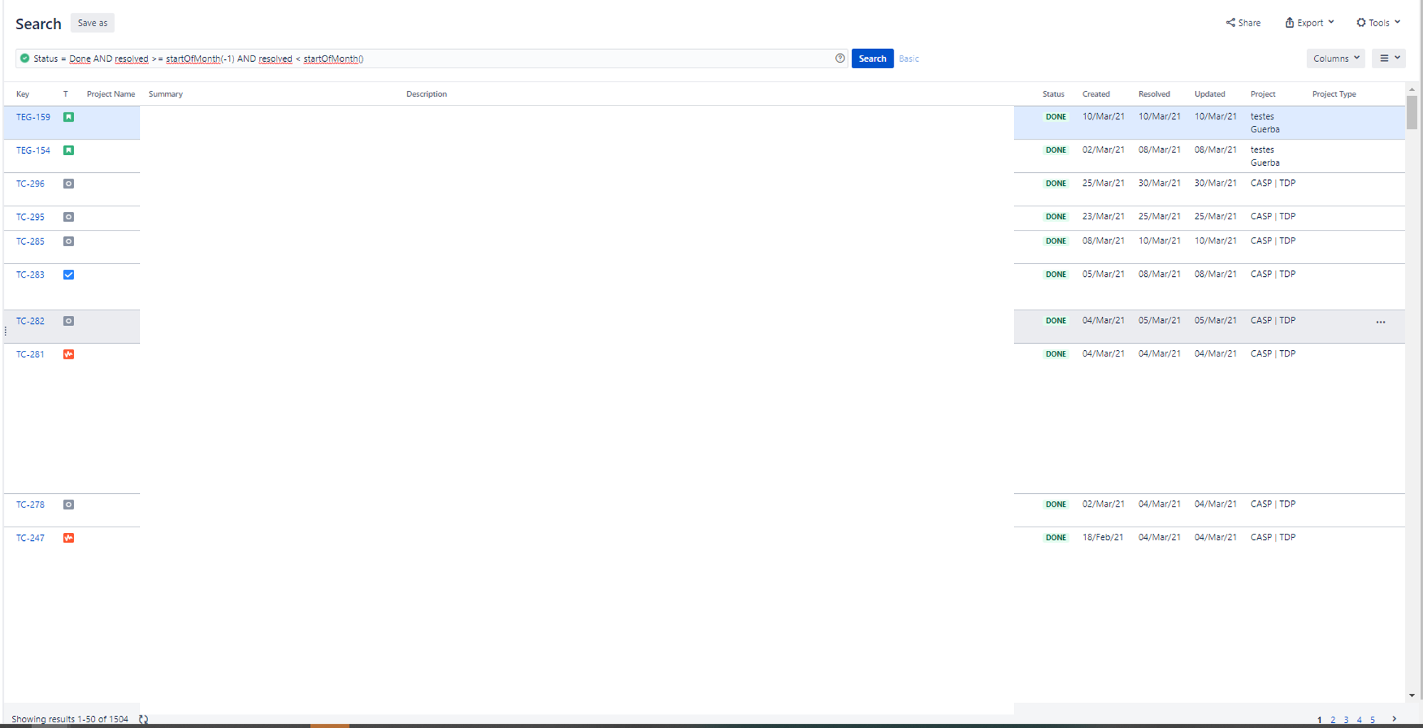Click the issue type icon for TC-285
Viewport: 1423px width, 728px height.
point(68,241)
